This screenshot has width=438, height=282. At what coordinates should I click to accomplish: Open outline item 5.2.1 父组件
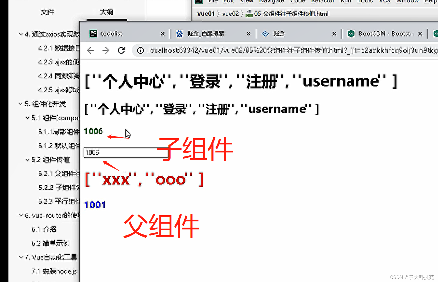tap(59, 174)
